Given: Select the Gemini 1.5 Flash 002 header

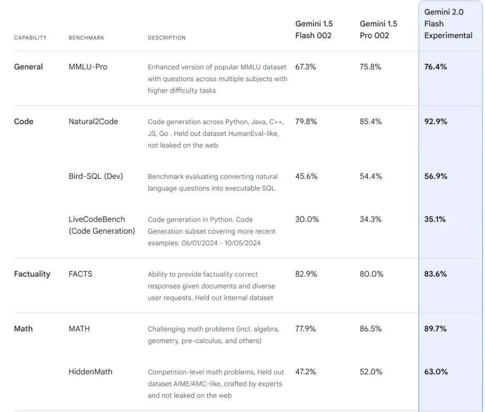Looking at the screenshot, I should [314, 29].
